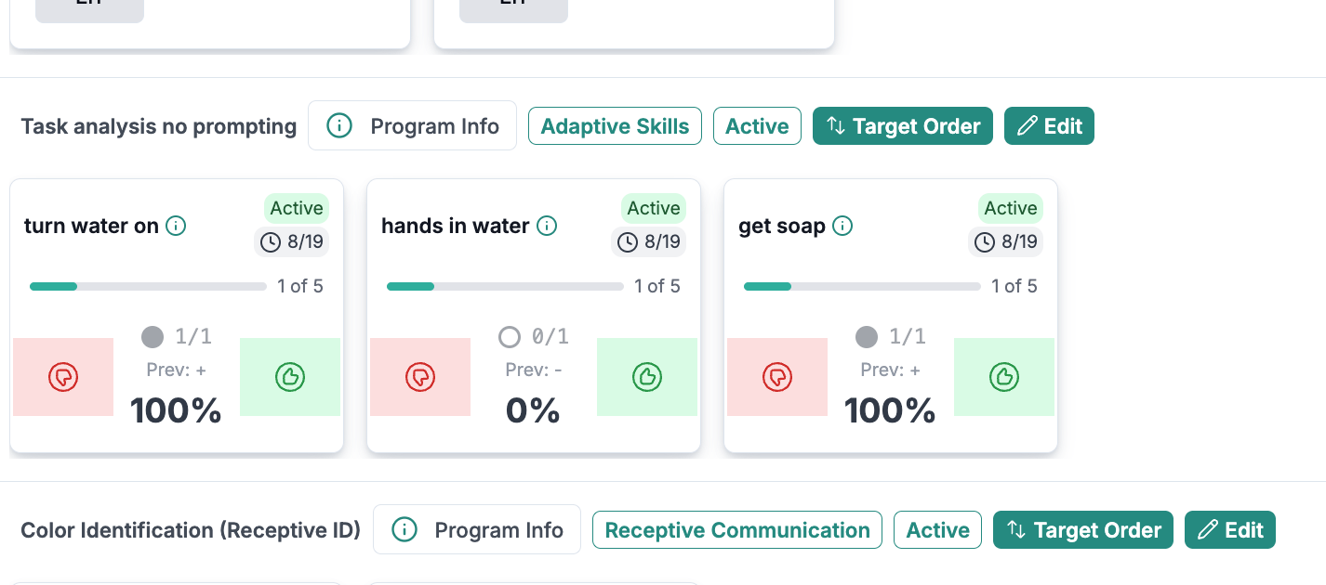Click thumbs down on turn water on card
Image resolution: width=1326 pixels, height=585 pixels.
click(x=63, y=377)
